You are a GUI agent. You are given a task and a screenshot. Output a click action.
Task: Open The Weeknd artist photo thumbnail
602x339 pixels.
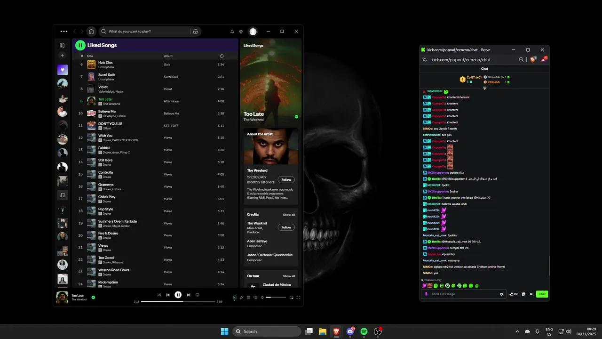click(271, 146)
